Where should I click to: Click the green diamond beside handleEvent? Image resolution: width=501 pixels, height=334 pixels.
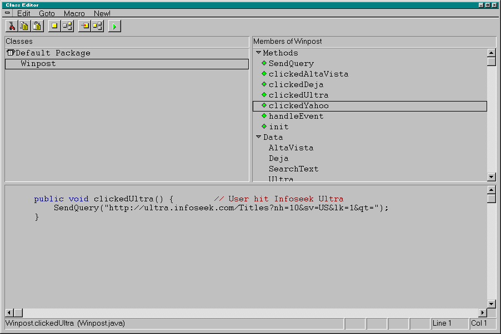264,115
